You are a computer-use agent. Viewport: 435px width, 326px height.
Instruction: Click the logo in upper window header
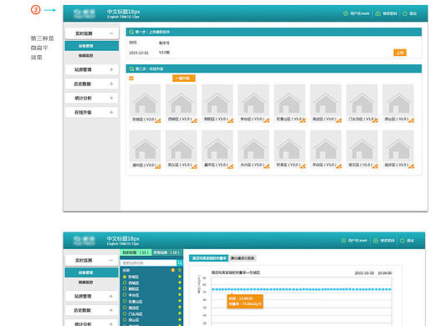click(84, 13)
